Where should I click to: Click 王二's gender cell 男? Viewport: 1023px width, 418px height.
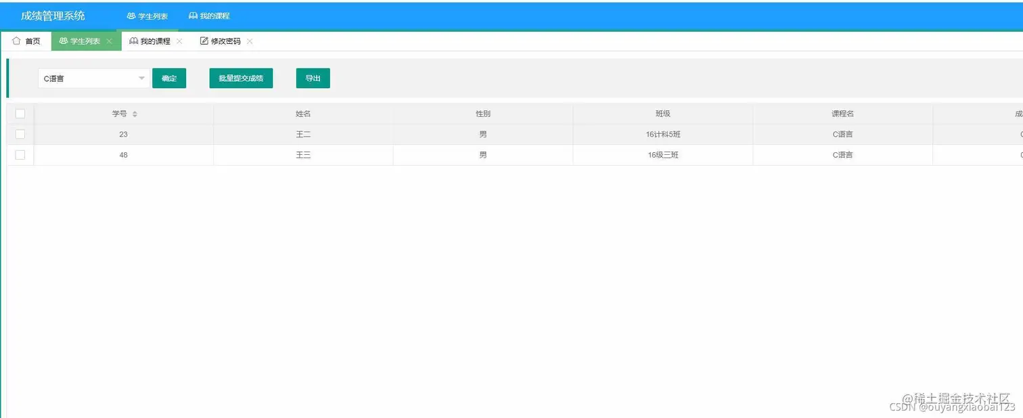tap(483, 135)
